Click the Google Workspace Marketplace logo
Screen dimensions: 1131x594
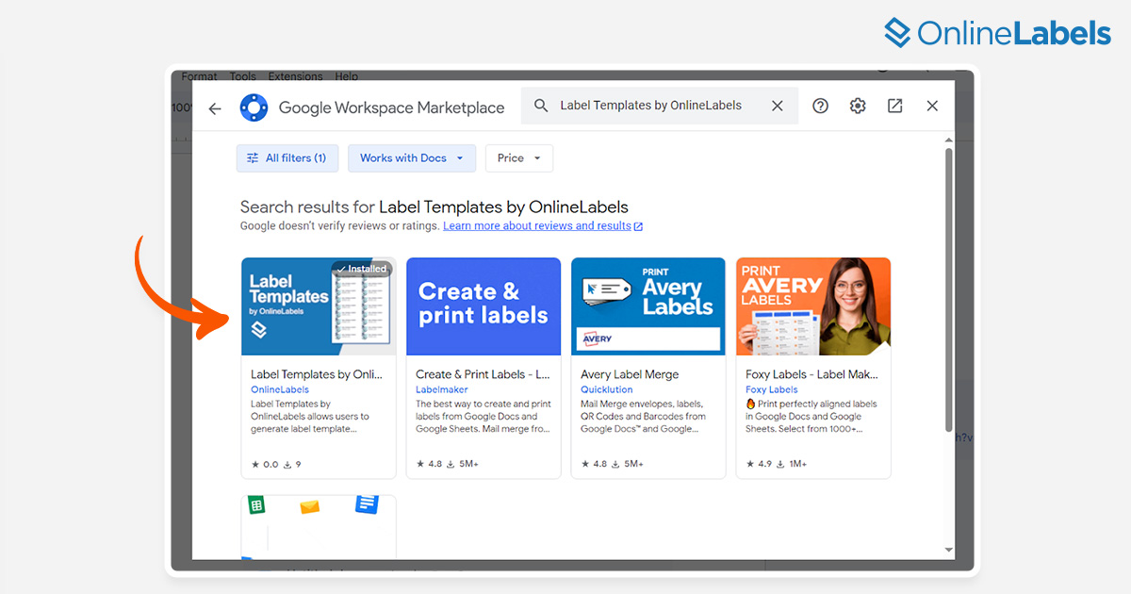click(254, 107)
